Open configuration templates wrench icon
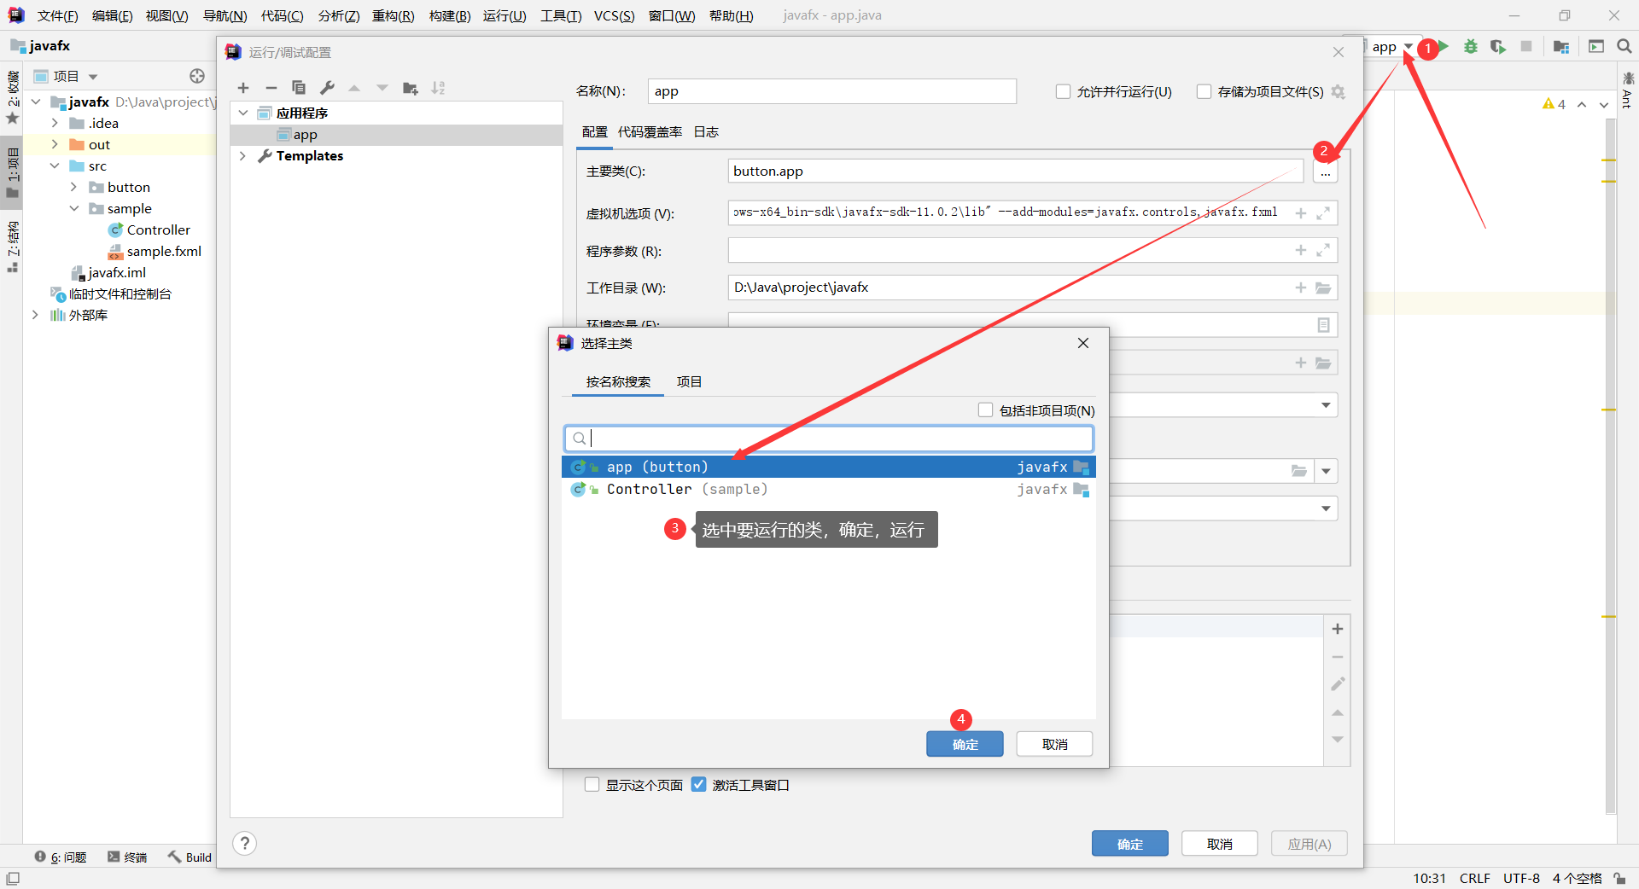The height and width of the screenshot is (889, 1639). (x=327, y=88)
